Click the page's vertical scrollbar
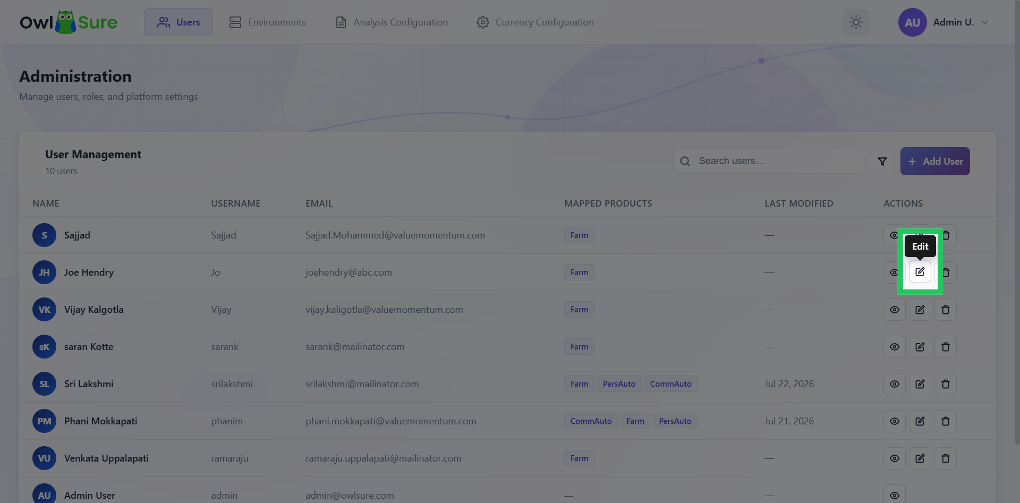1020x503 pixels. click(x=1017, y=223)
